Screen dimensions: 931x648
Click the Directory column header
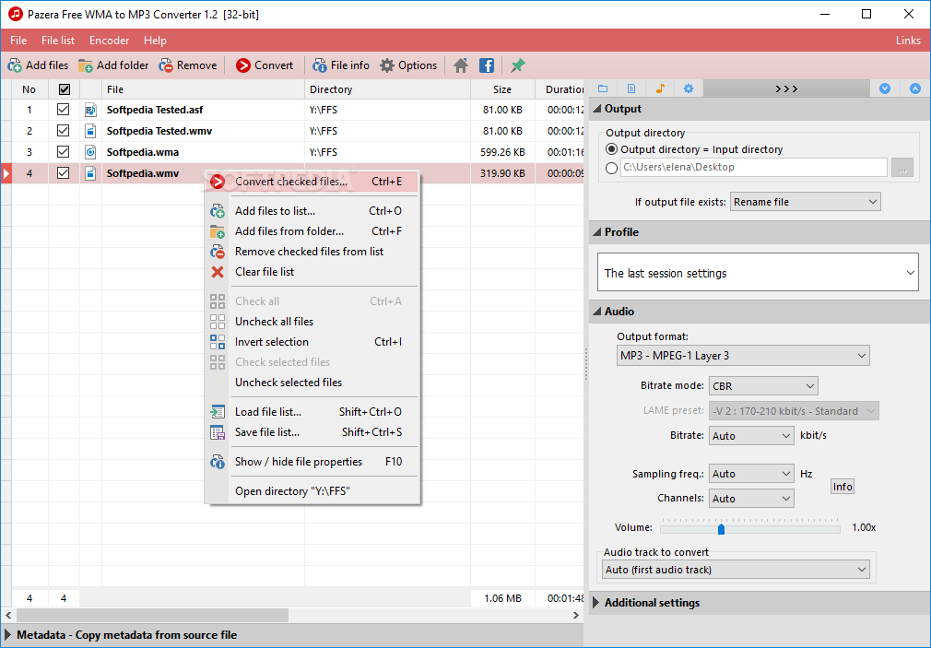click(x=387, y=89)
